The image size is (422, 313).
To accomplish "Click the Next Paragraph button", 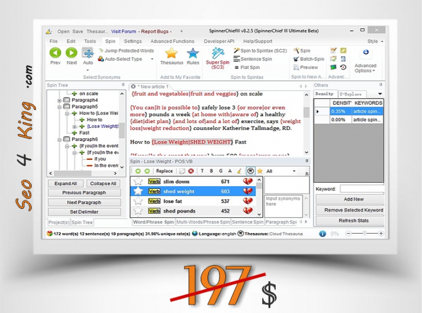I will tap(84, 203).
